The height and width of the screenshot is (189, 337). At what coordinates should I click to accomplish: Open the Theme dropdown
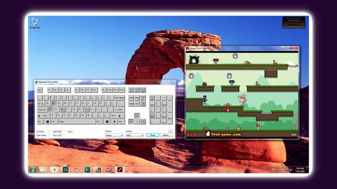pos(114,135)
